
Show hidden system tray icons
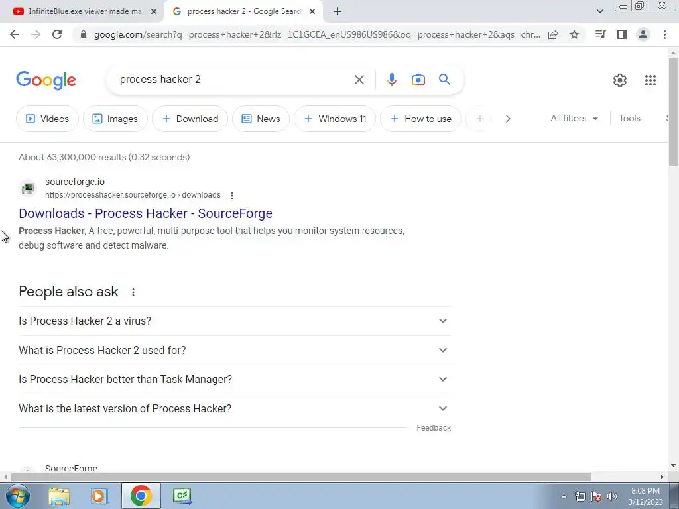pyautogui.click(x=564, y=496)
